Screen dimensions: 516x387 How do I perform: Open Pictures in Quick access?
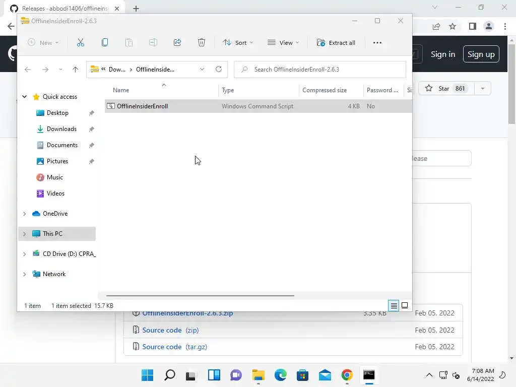57,161
